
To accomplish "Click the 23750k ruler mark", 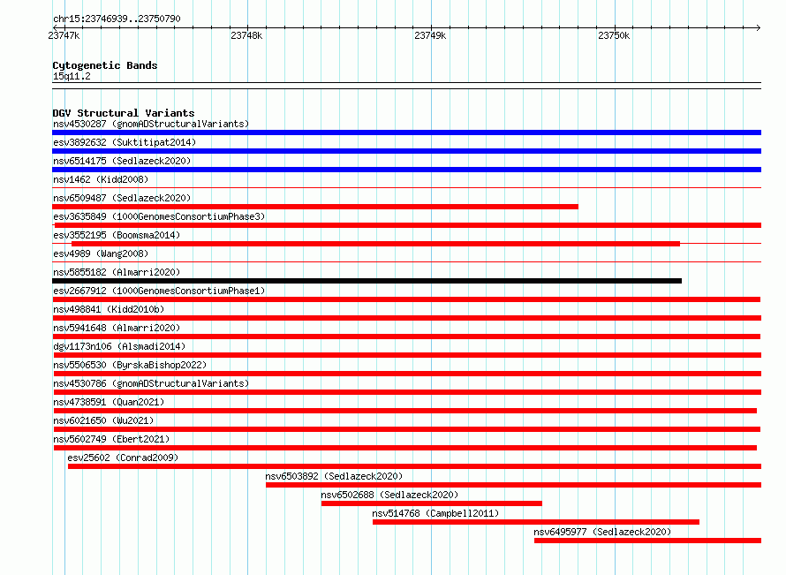I will pos(614,35).
